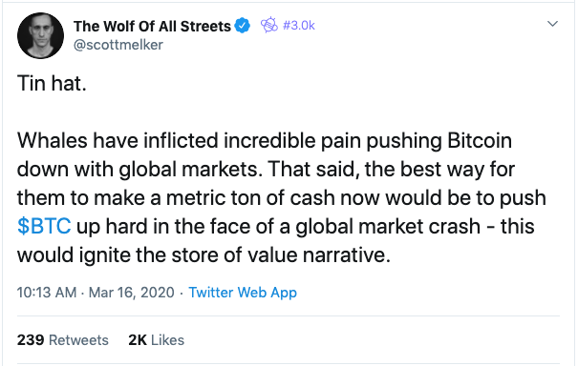This screenshot has width=578, height=366.
Task: Click the 10:13 AM timestamp
Action: (x=47, y=293)
